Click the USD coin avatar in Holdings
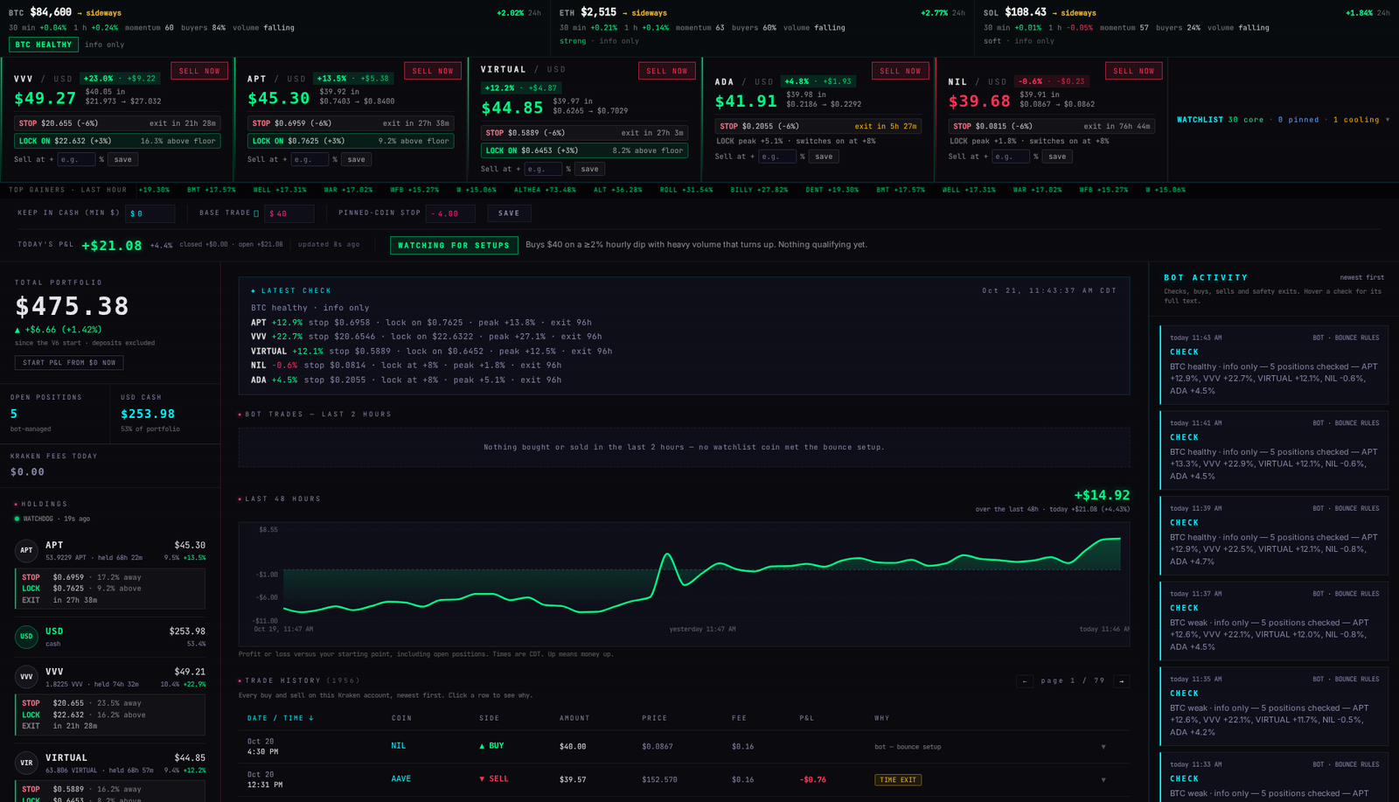This screenshot has width=1399, height=802. click(x=26, y=636)
